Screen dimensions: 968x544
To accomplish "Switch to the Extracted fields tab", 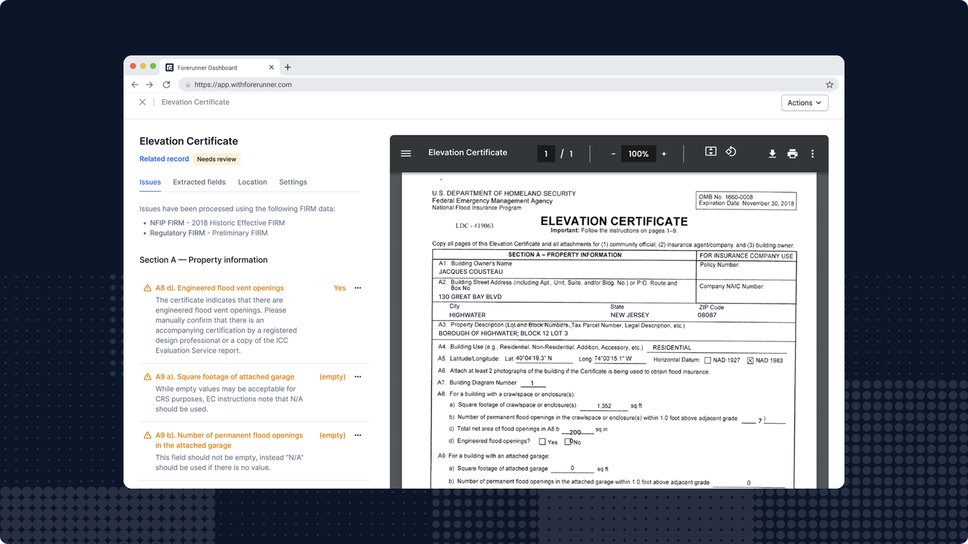I will point(199,182).
